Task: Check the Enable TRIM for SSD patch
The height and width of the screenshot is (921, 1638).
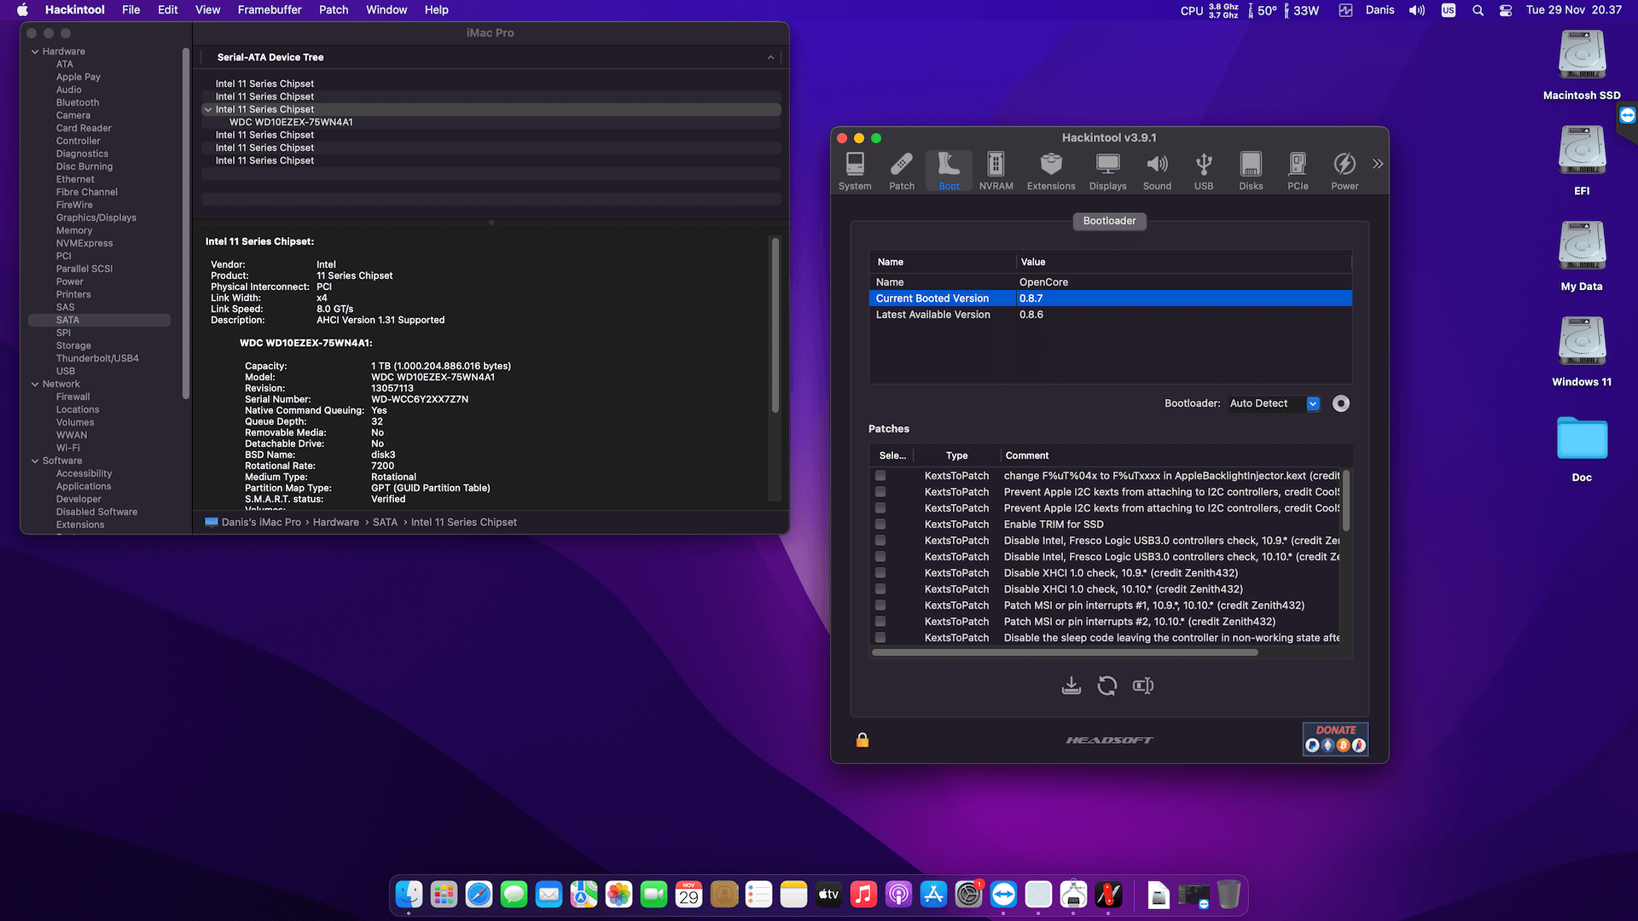Action: [880, 524]
